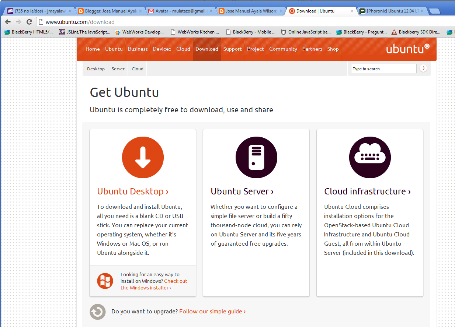Click the orange download arrow circle icon
The height and width of the screenshot is (327, 455).
coord(143,157)
